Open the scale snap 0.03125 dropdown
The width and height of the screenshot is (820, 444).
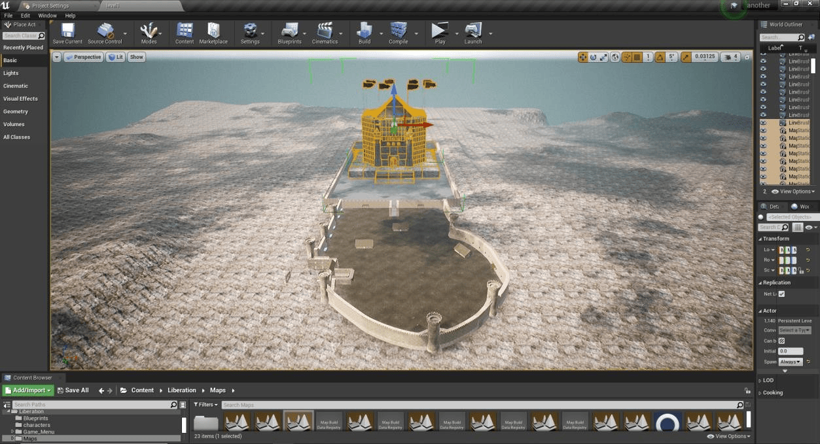tap(705, 57)
